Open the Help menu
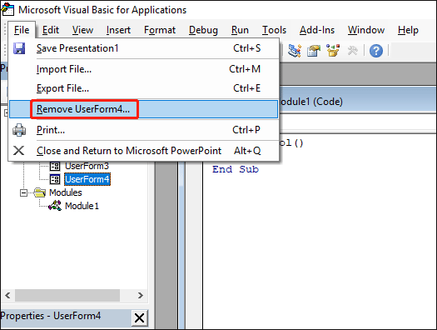The image size is (437, 330). 408,30
